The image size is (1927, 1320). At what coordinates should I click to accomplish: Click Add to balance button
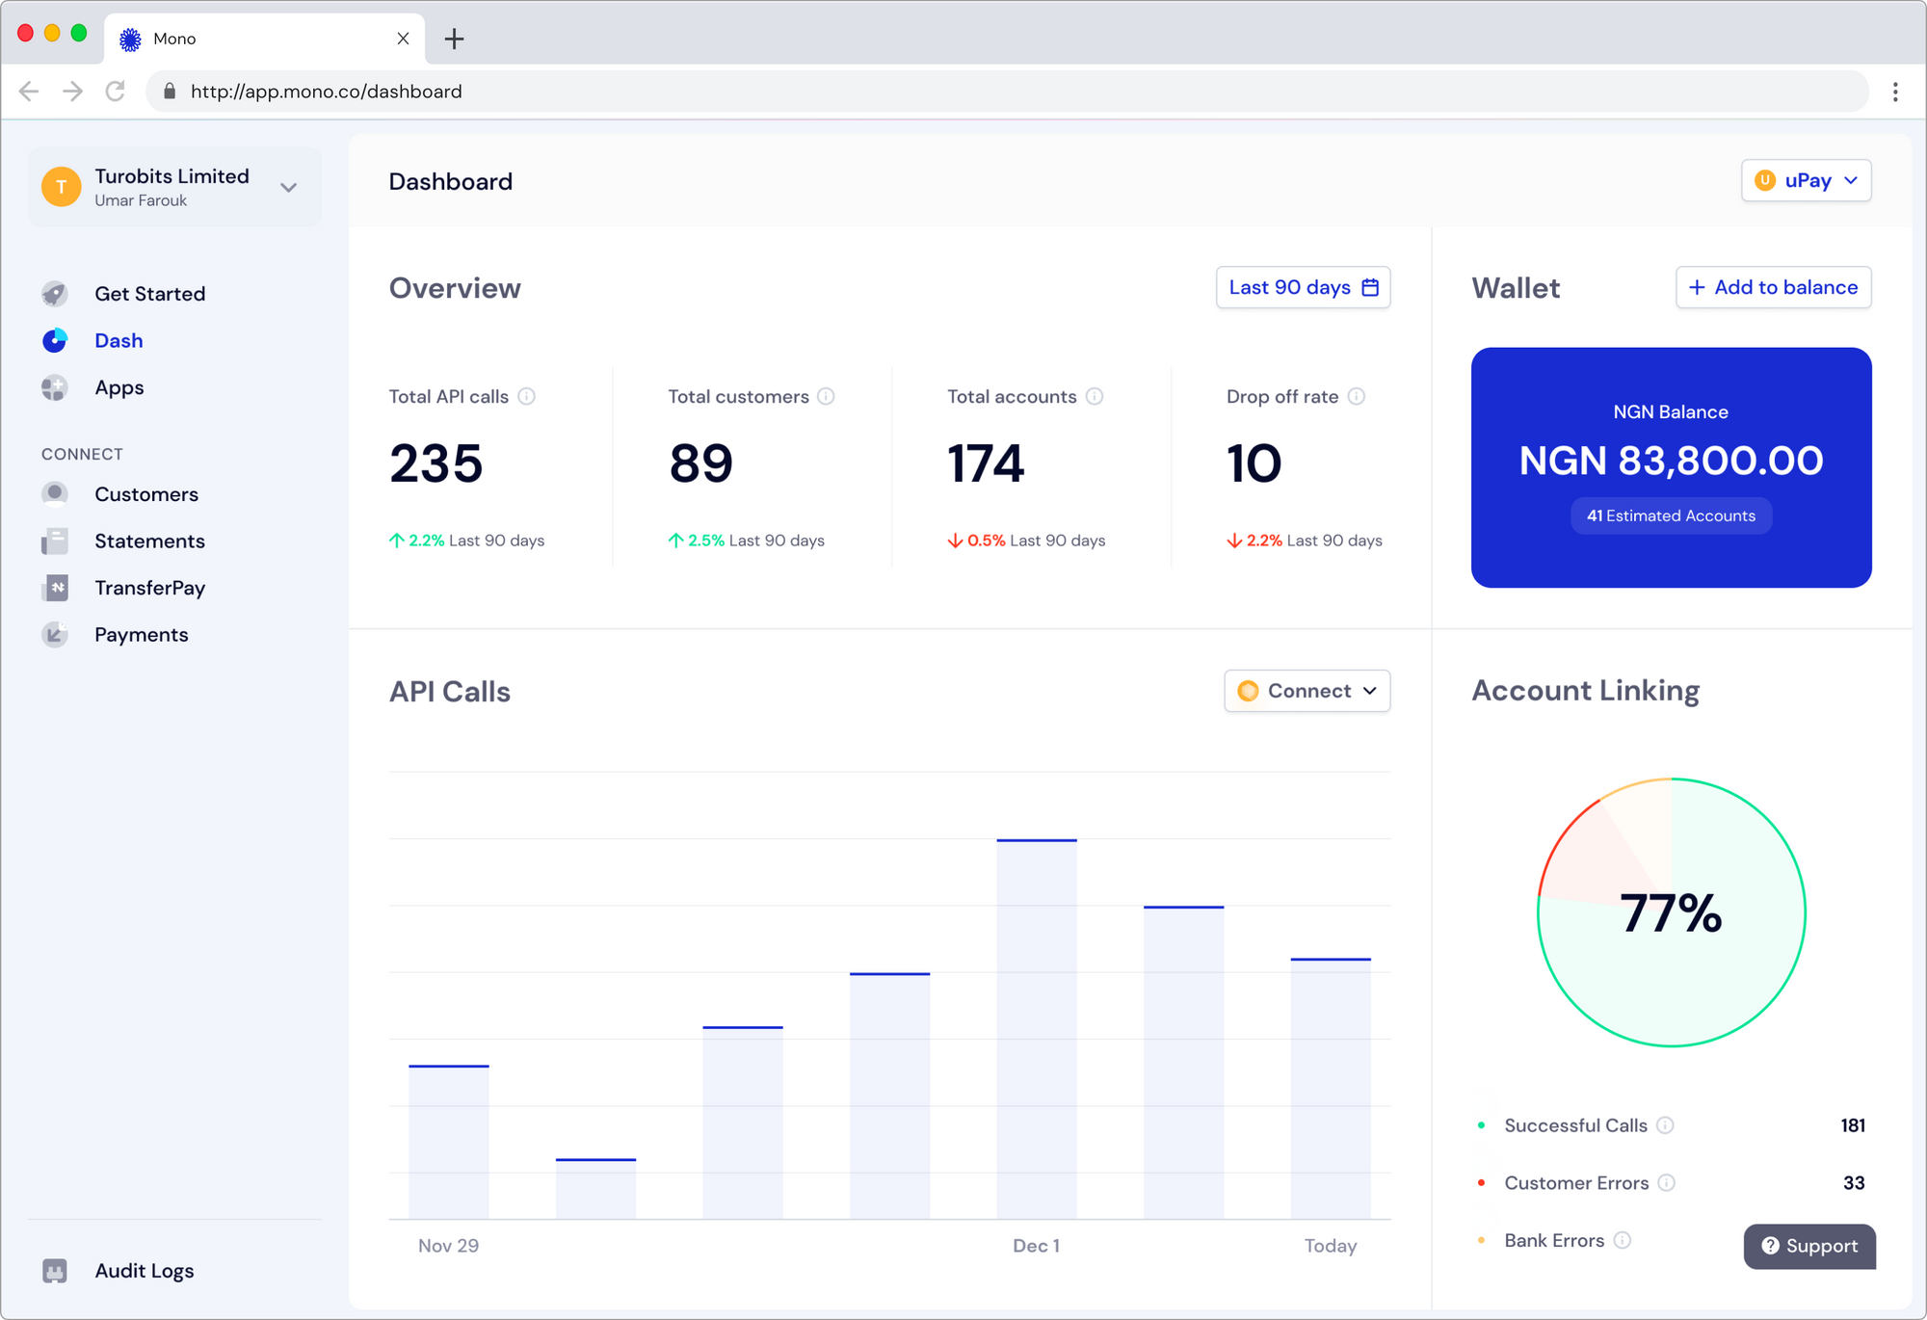point(1773,288)
